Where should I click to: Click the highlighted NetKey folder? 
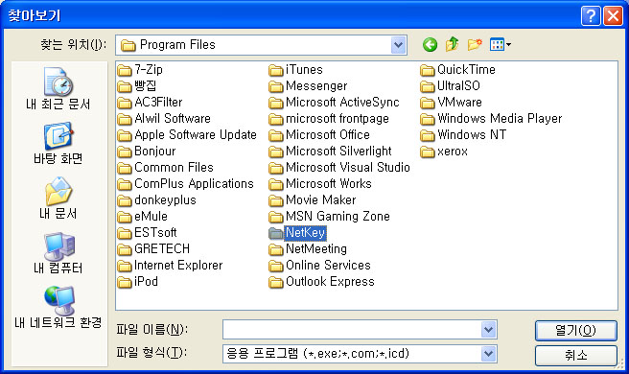click(297, 233)
